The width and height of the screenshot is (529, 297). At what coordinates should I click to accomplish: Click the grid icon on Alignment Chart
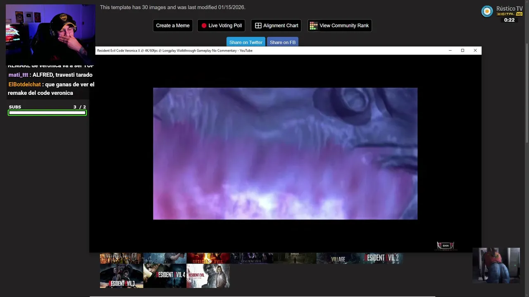point(258,26)
